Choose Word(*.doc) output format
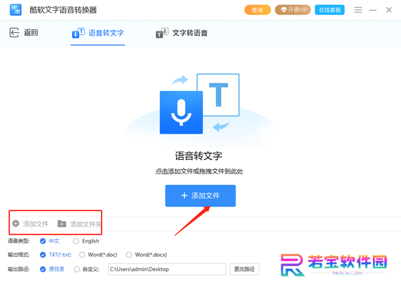The height and width of the screenshot is (282, 401). click(x=98, y=255)
